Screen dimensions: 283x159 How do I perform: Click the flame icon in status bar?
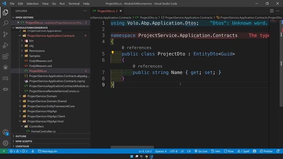pyautogui.click(x=33, y=151)
